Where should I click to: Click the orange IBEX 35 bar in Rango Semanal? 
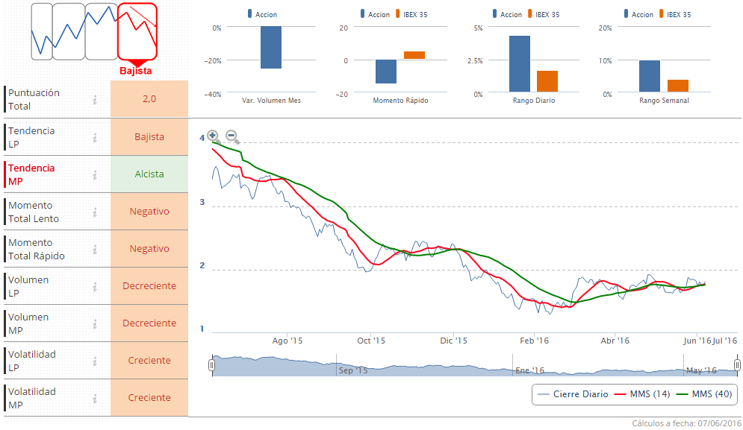pos(678,86)
